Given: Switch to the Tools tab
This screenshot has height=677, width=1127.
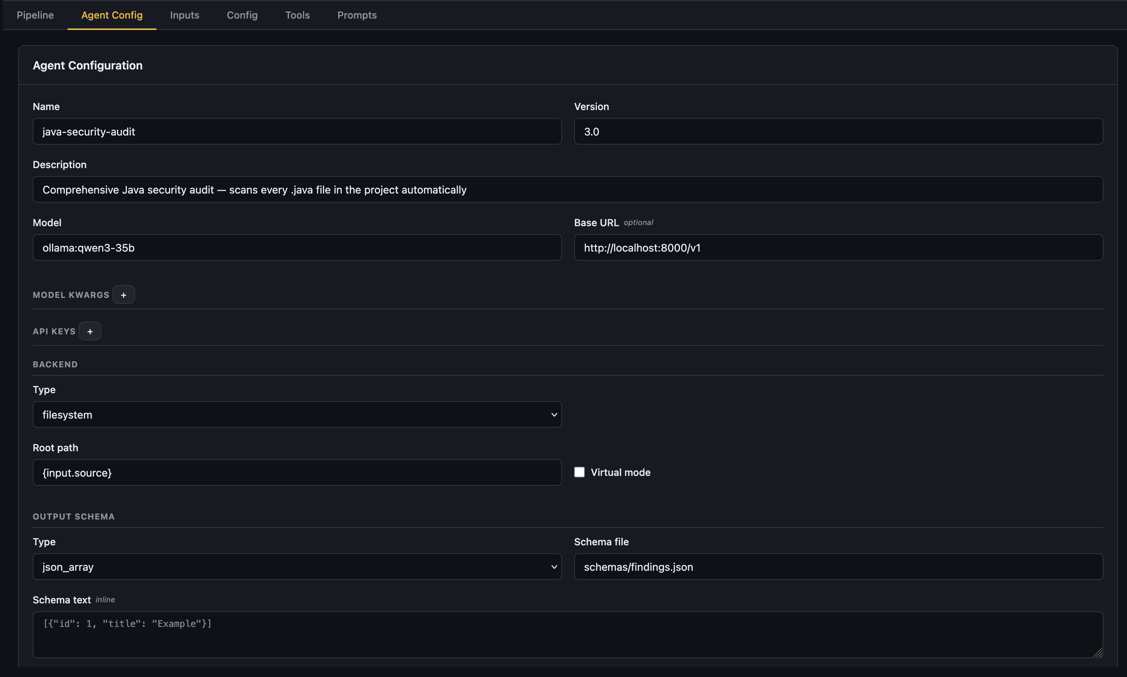Looking at the screenshot, I should pos(297,14).
